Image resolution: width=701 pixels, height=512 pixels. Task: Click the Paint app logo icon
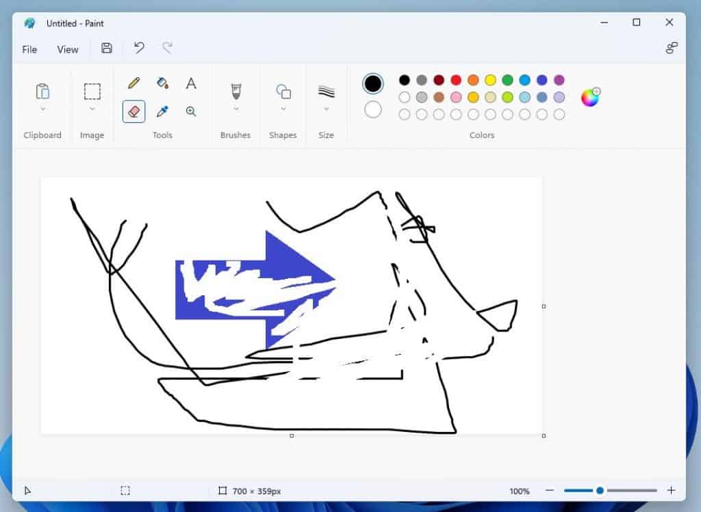point(30,23)
